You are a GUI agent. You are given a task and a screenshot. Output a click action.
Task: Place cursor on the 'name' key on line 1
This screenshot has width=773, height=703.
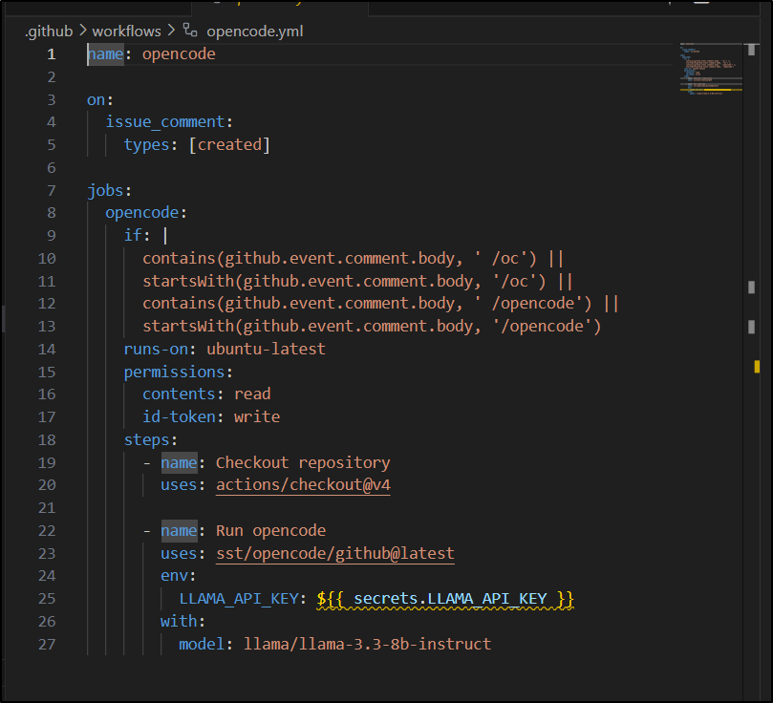tap(105, 53)
